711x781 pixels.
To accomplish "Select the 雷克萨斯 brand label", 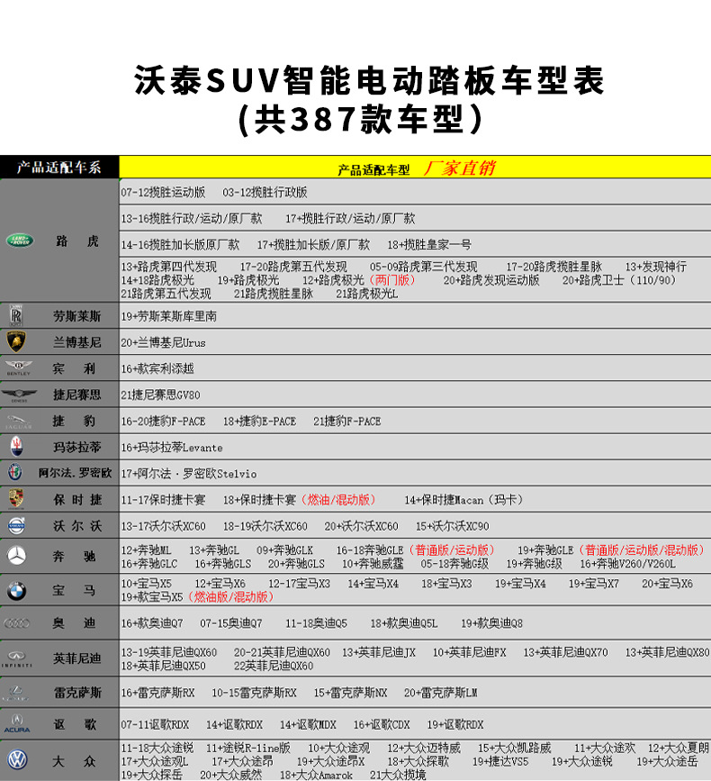I will [77, 693].
